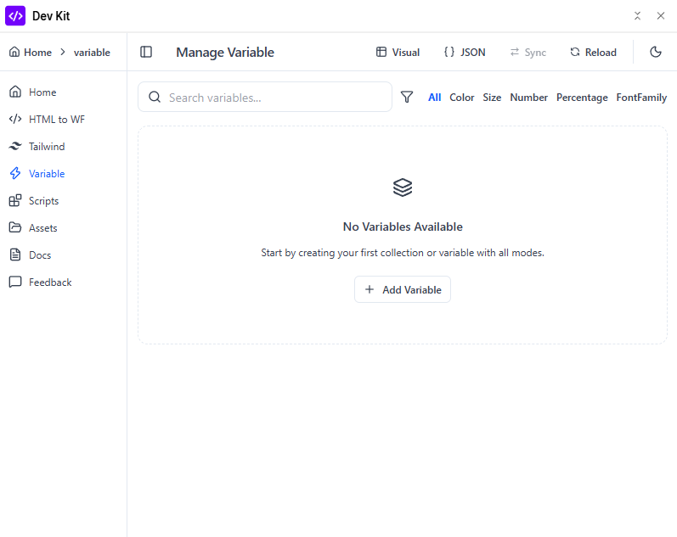The height and width of the screenshot is (537, 677).
Task: Switch to Visual view
Action: (x=398, y=53)
